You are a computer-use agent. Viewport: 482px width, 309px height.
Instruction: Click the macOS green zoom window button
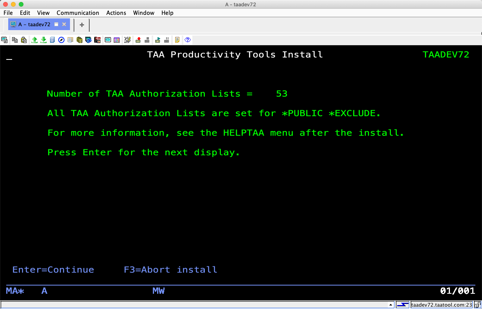(21, 4)
